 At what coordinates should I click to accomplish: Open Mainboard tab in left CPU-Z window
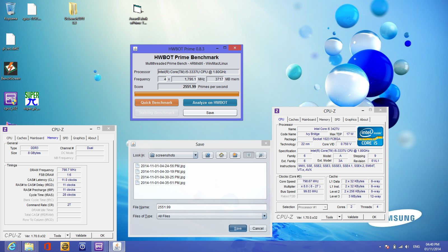click(37, 138)
